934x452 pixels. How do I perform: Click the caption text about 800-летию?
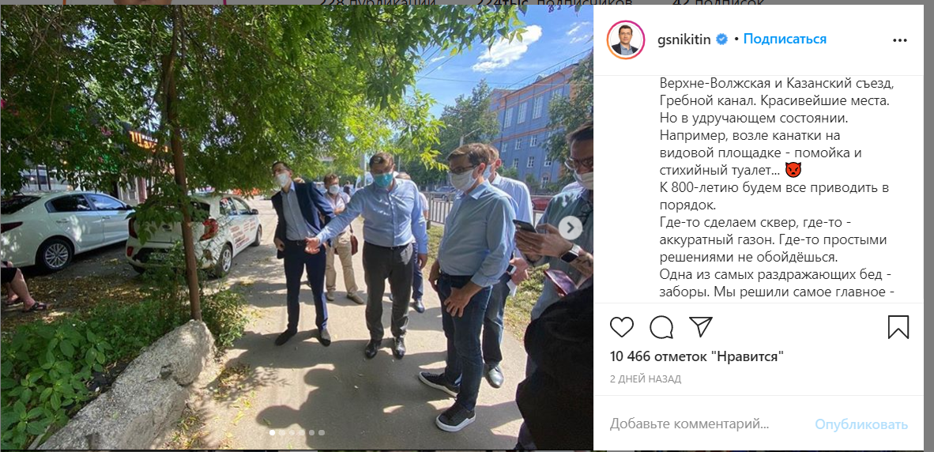(774, 197)
